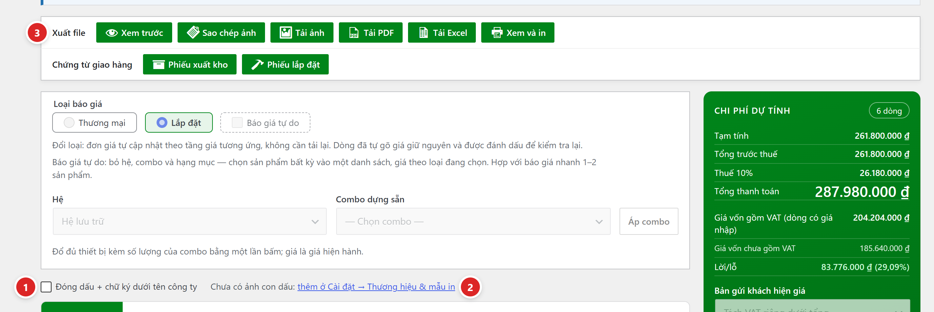The width and height of the screenshot is (934, 312).
Task: Tick the Báo giá tự do checkbox
Action: 237,123
